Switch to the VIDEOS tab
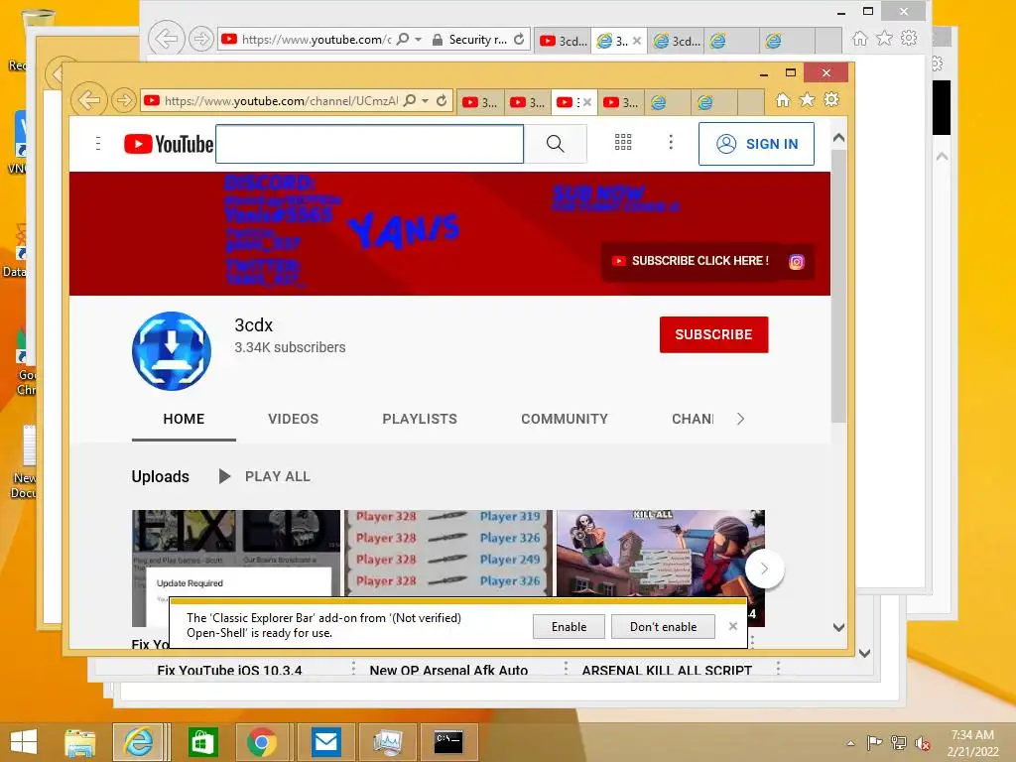Image resolution: width=1016 pixels, height=762 pixels. (293, 420)
